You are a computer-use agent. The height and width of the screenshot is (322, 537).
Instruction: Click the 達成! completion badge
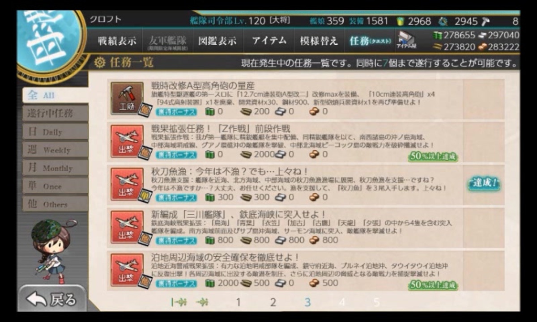[484, 184]
